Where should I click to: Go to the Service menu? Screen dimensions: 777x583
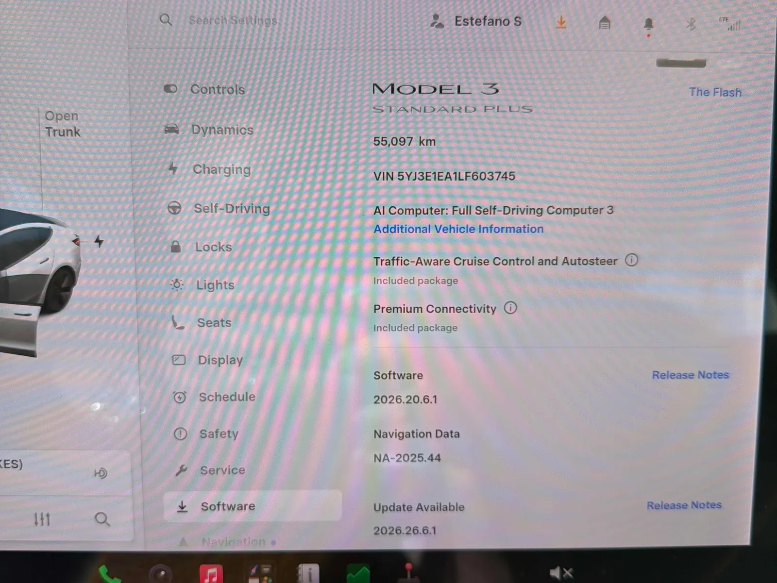(x=210, y=470)
